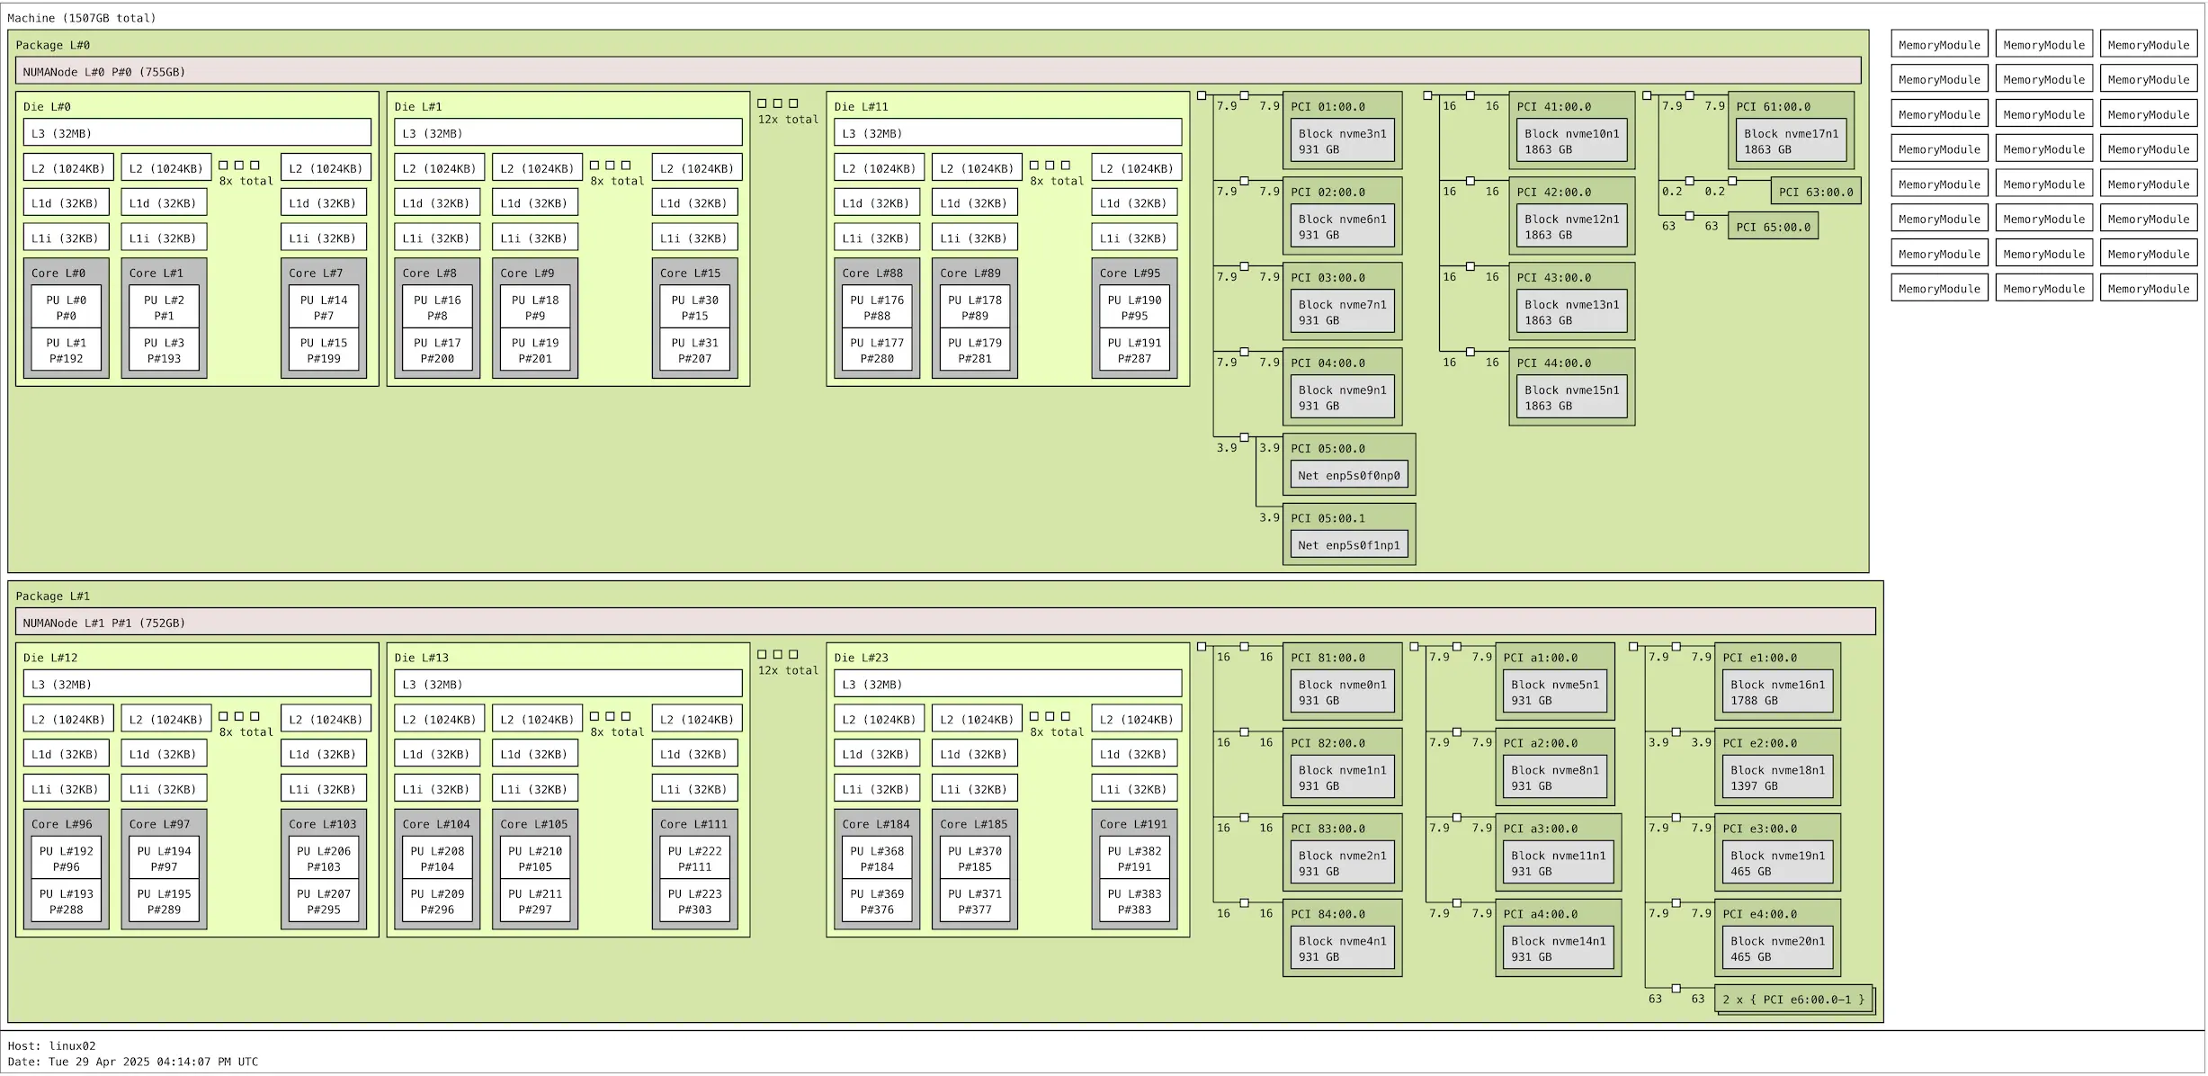The height and width of the screenshot is (1076, 2208).
Task: Click the Block nvme19n1 465 GB box
Action: point(1778,864)
